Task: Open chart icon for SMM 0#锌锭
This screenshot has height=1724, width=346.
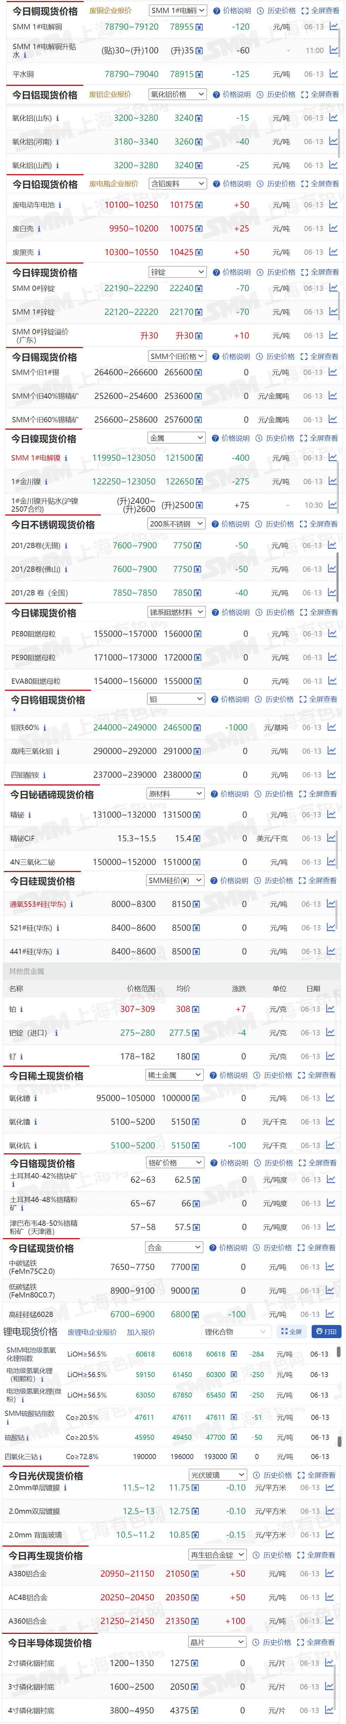Action: pyautogui.click(x=333, y=288)
